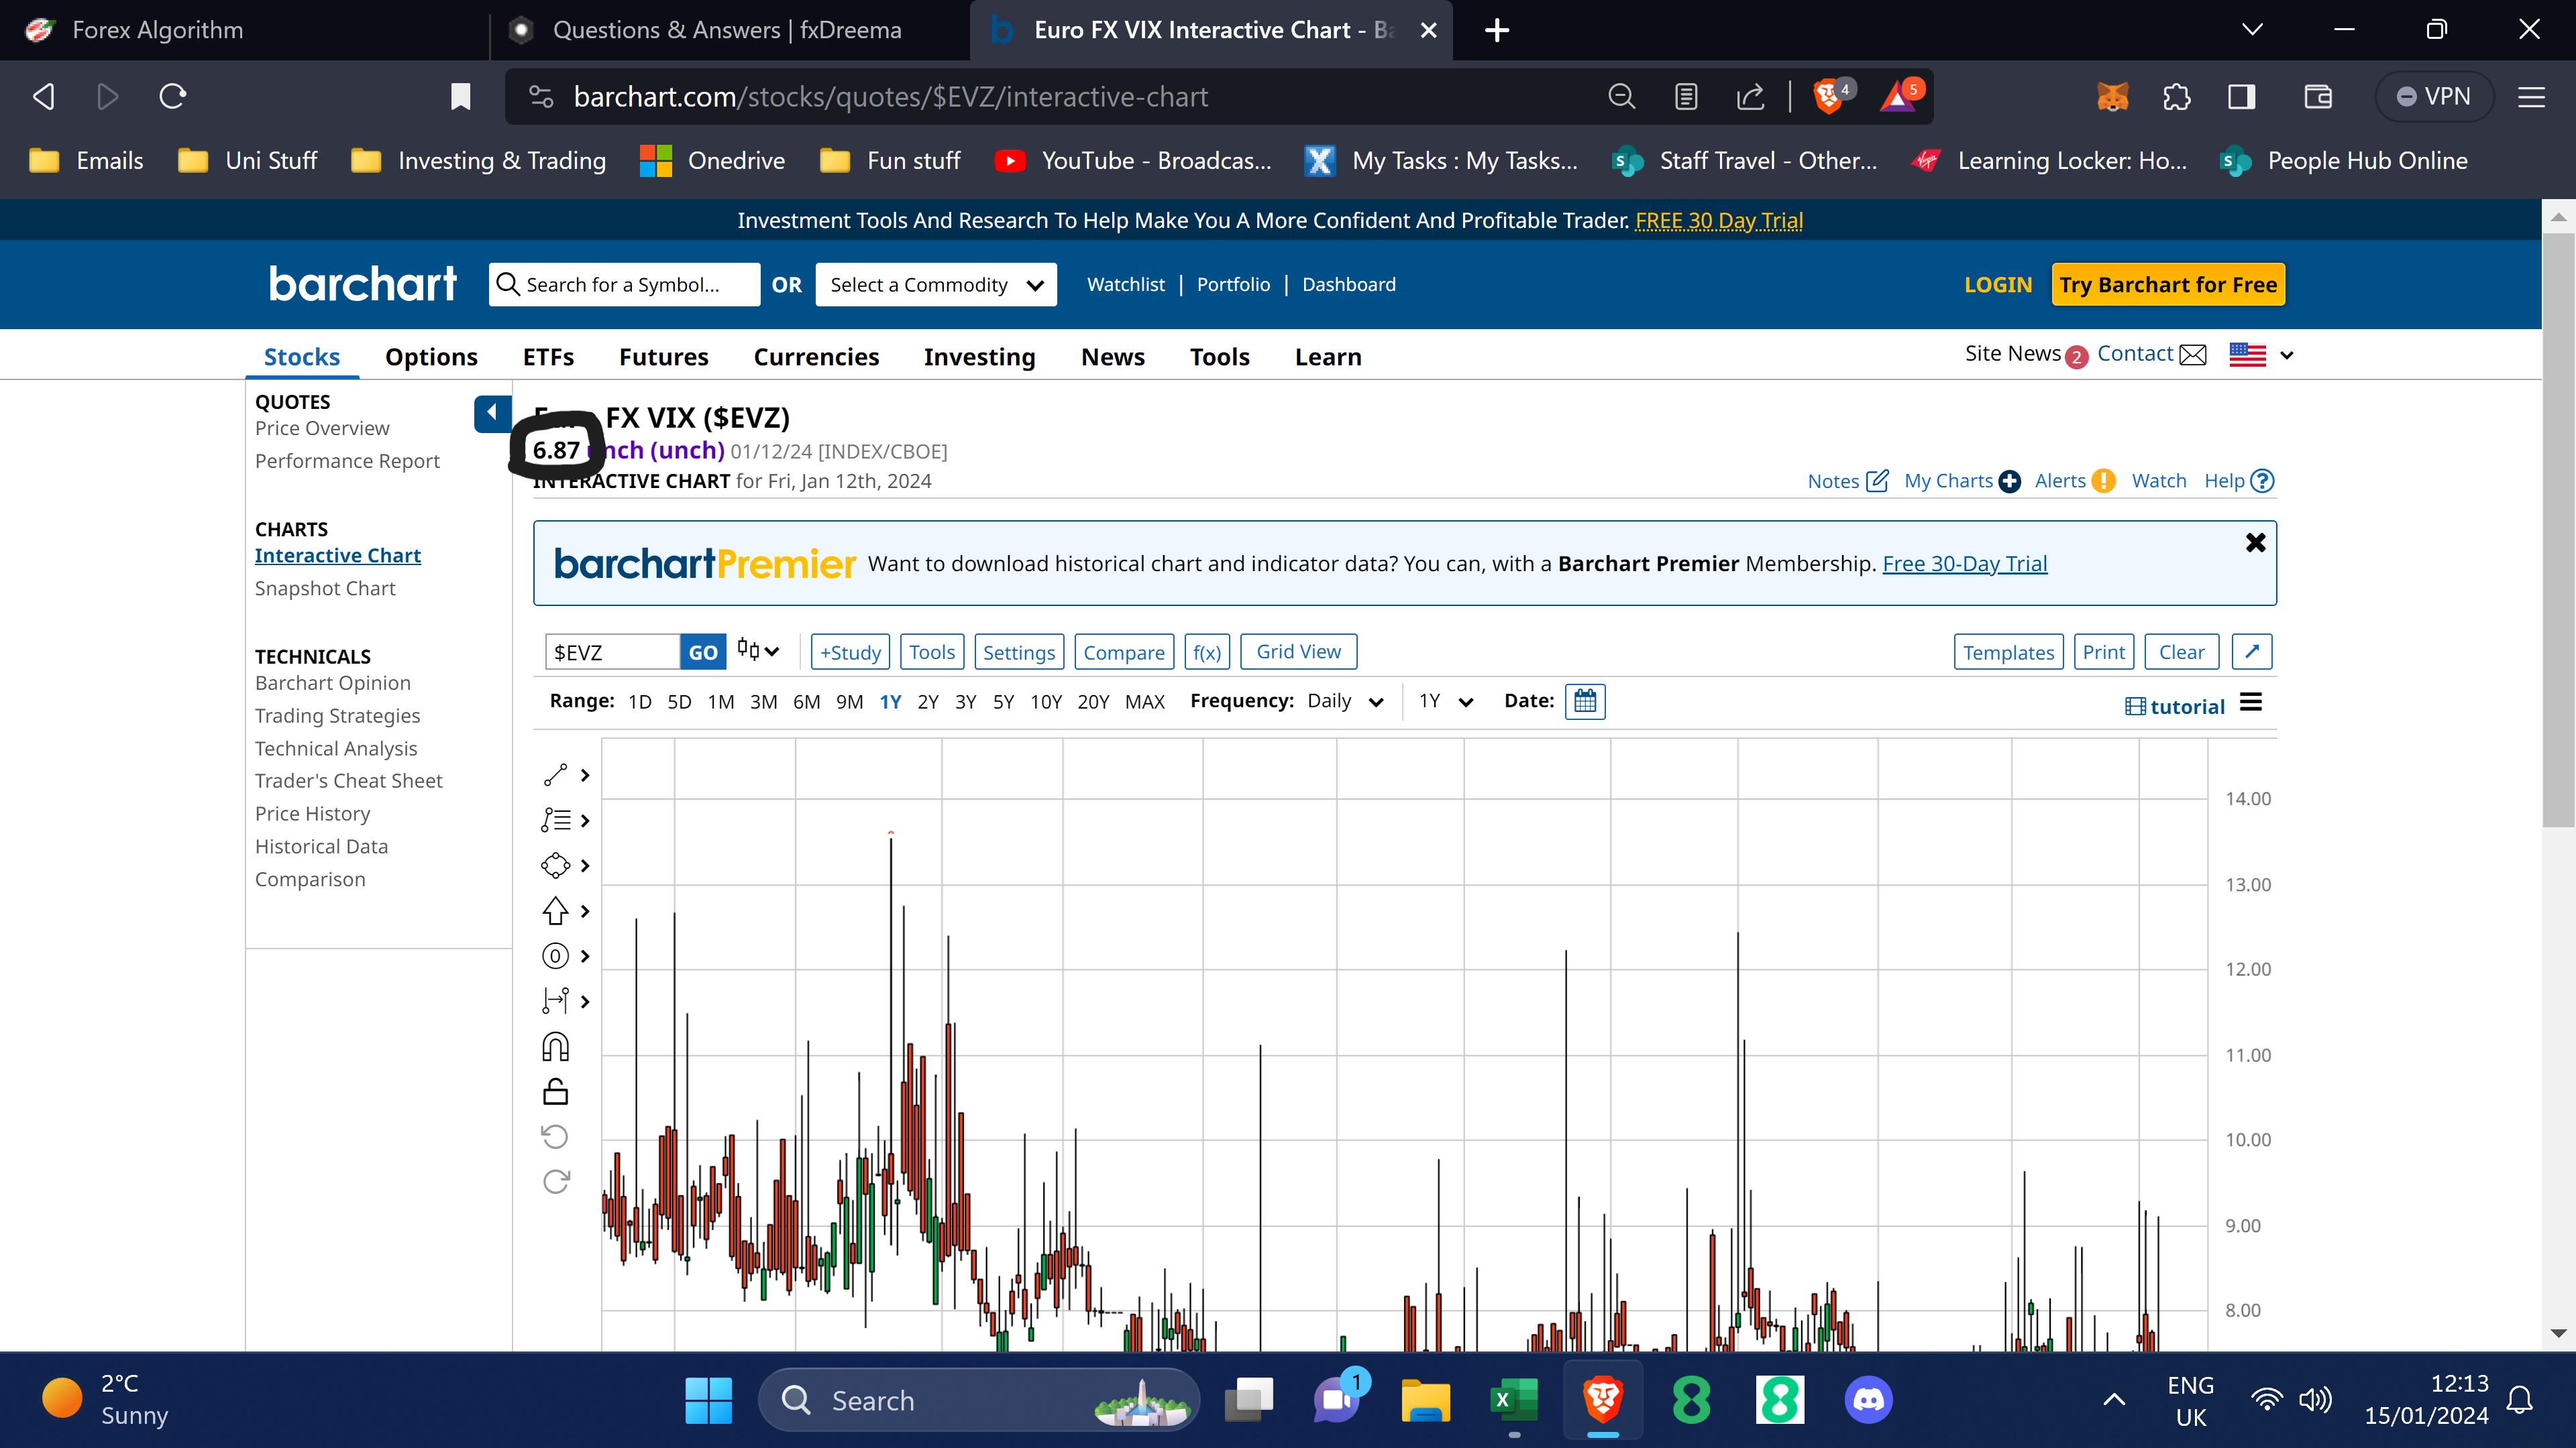Select the MAX range
The height and width of the screenshot is (1448, 2576).
click(1145, 701)
